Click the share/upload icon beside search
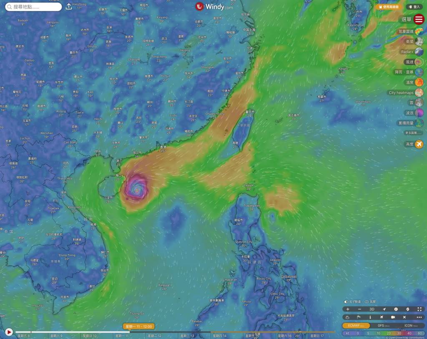The height and width of the screenshot is (339, 427). click(x=69, y=7)
